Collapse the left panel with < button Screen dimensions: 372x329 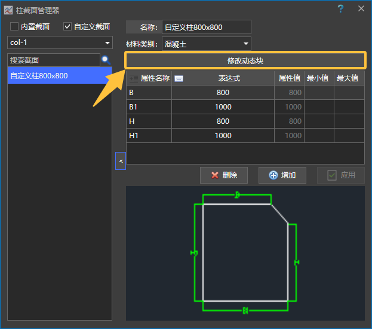(x=121, y=161)
